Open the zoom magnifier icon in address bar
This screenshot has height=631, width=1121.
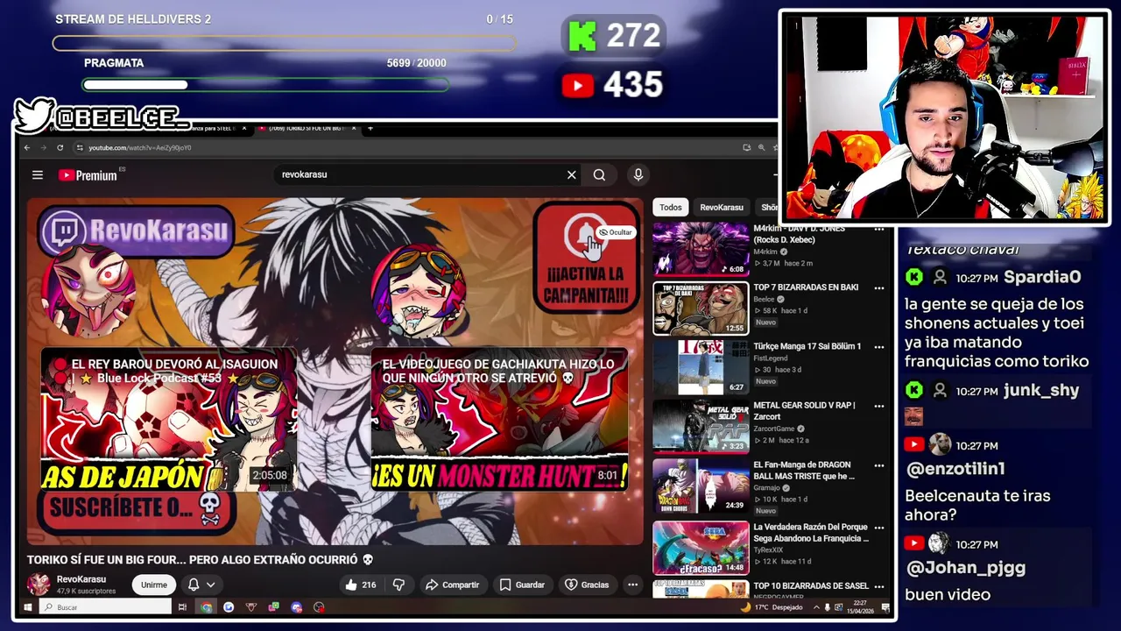click(762, 147)
